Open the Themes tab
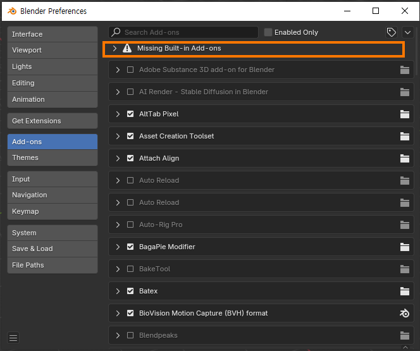The width and height of the screenshot is (420, 351). pyautogui.click(x=52, y=157)
